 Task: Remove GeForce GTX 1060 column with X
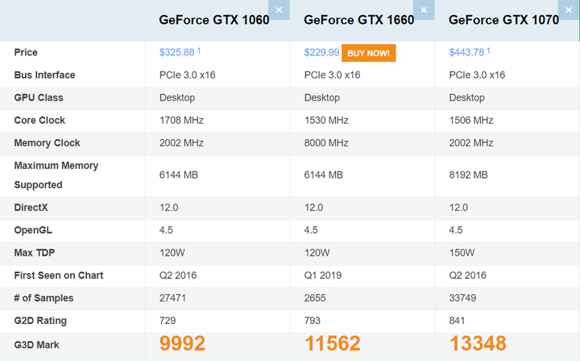coord(279,10)
